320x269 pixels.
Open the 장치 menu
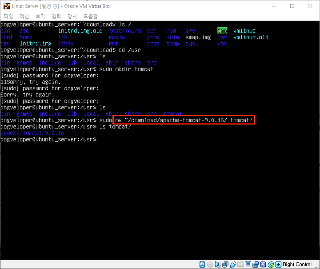tap(72, 16)
